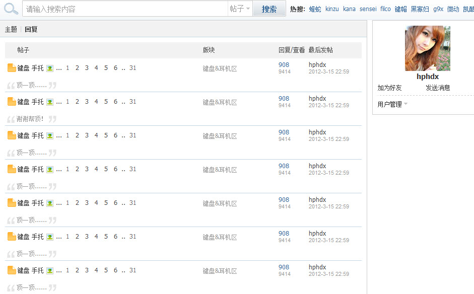Open the hphdx user avatar photo
This screenshot has height=294, width=474.
pyautogui.click(x=428, y=48)
